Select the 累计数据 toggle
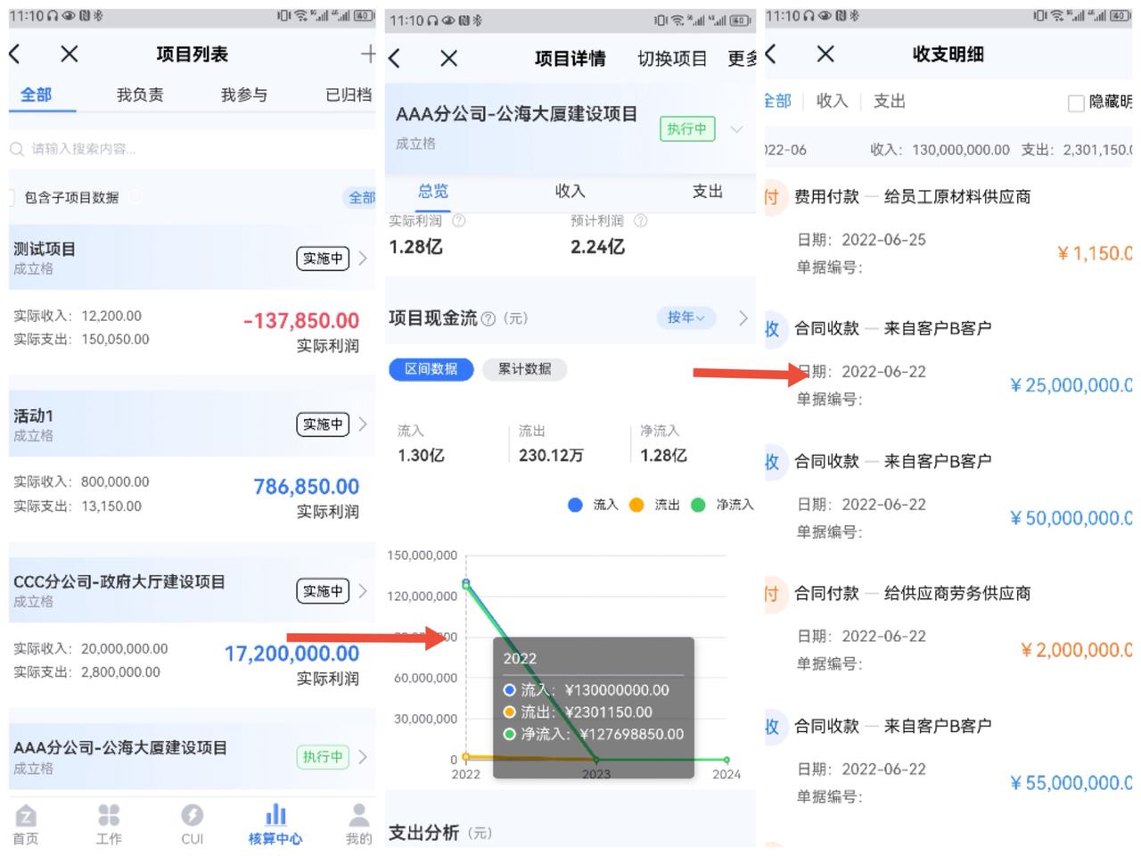This screenshot has height=856, width=1141. click(524, 369)
